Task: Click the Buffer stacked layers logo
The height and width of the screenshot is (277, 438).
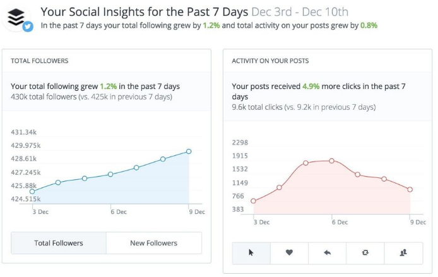Action: tap(15, 17)
